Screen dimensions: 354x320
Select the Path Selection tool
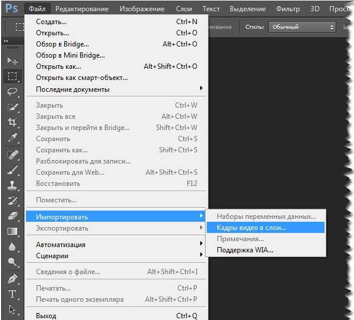tap(12, 309)
